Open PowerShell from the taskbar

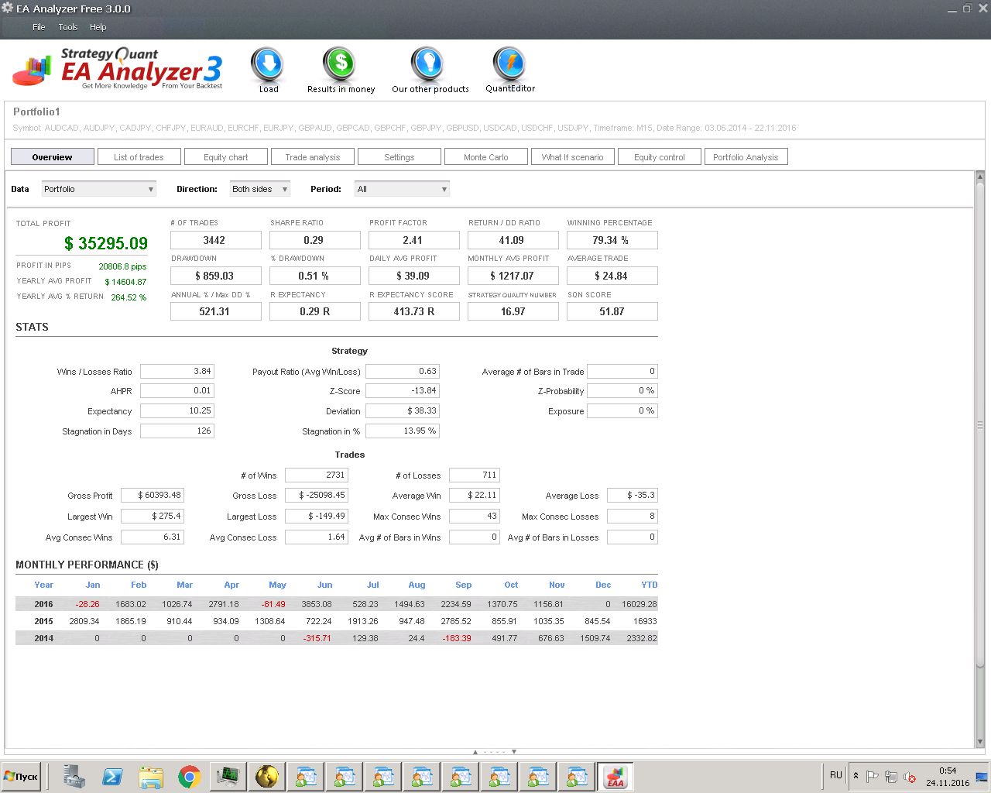point(112,776)
